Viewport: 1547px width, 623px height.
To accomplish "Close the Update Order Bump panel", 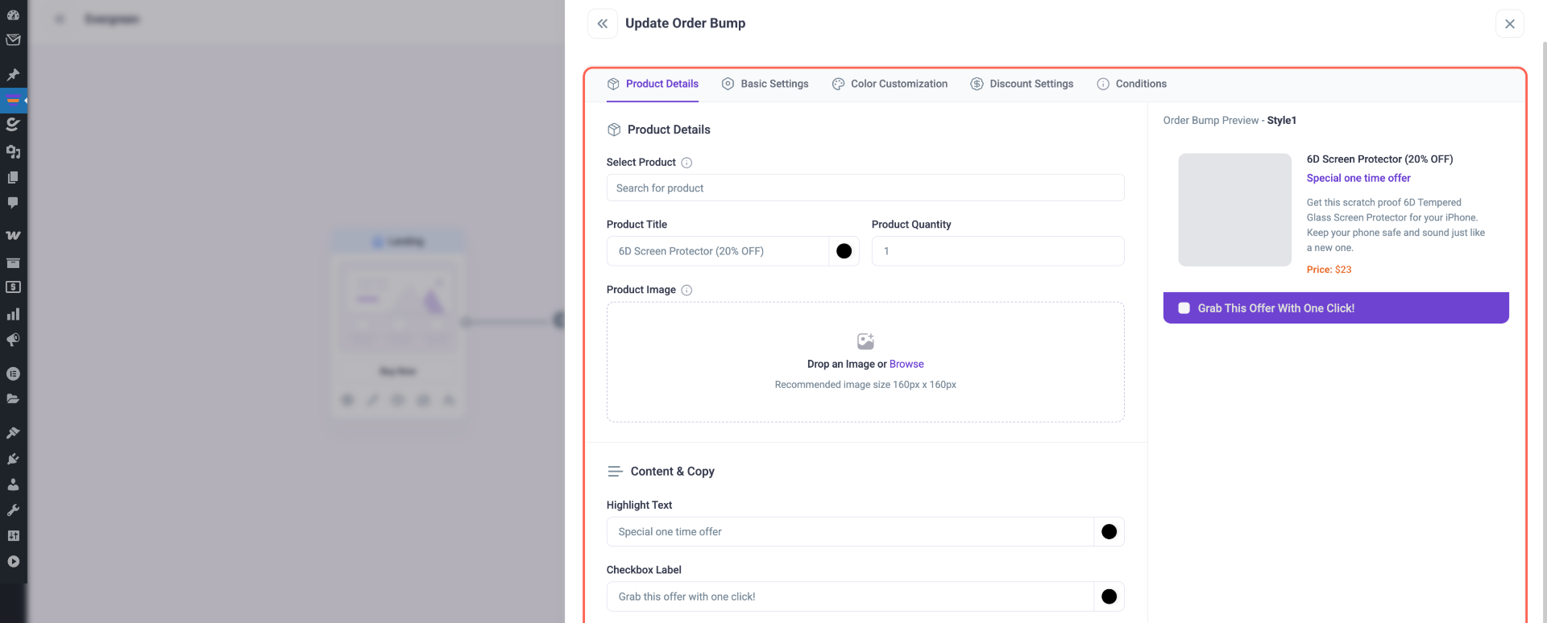I will pos(1510,24).
